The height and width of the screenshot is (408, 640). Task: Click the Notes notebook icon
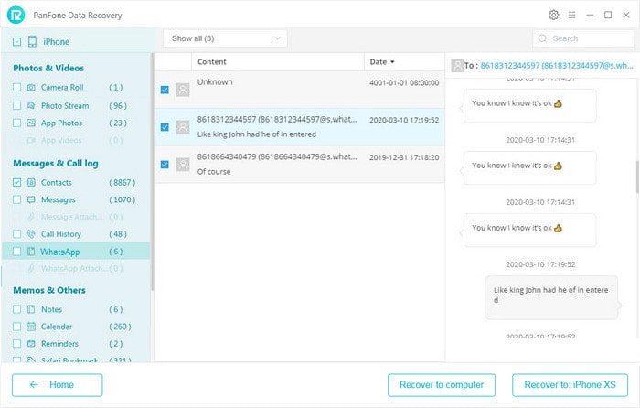31,309
